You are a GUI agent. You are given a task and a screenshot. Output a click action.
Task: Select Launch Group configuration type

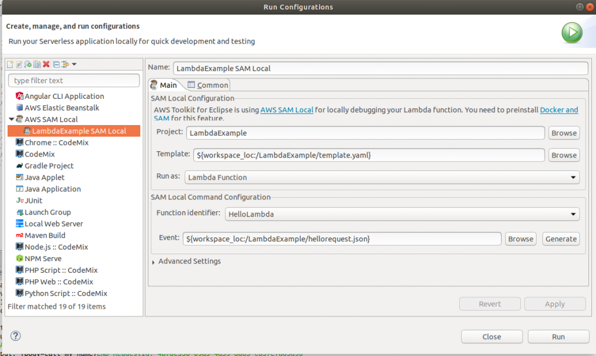coord(43,212)
